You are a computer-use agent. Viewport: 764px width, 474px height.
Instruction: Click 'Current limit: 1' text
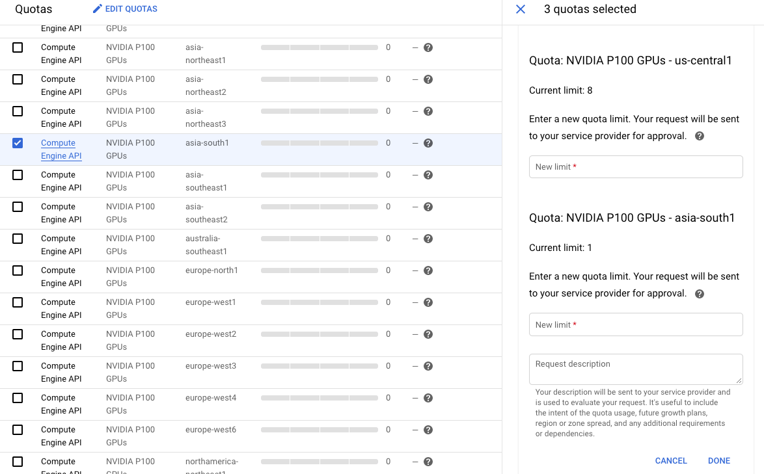(560, 248)
